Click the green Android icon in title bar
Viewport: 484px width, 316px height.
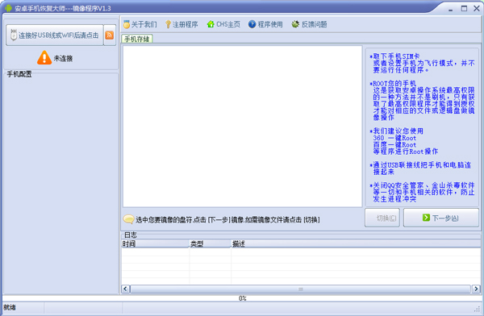pyautogui.click(x=8, y=8)
